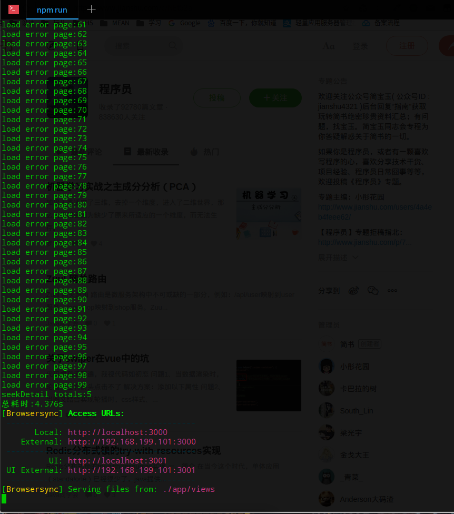Click the "load error page:61" line
Image resolution: width=454 pixels, height=514 pixels.
click(44, 25)
